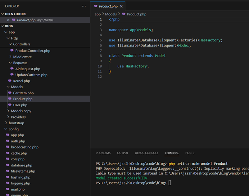This screenshot has height=196, width=249.
Task: Click PHP icon beside hashing.php
Action: click(x=8, y=177)
